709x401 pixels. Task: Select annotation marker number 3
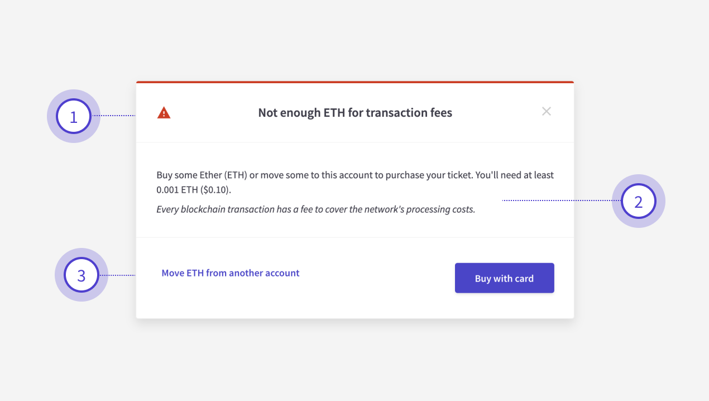[81, 275]
